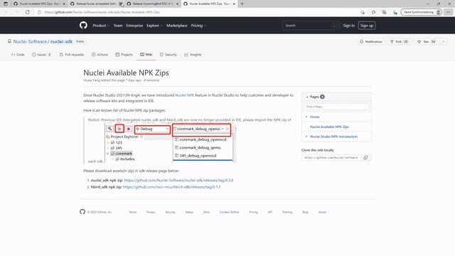Click the embedded Nuclei Studio IDE screenshot

171,143
